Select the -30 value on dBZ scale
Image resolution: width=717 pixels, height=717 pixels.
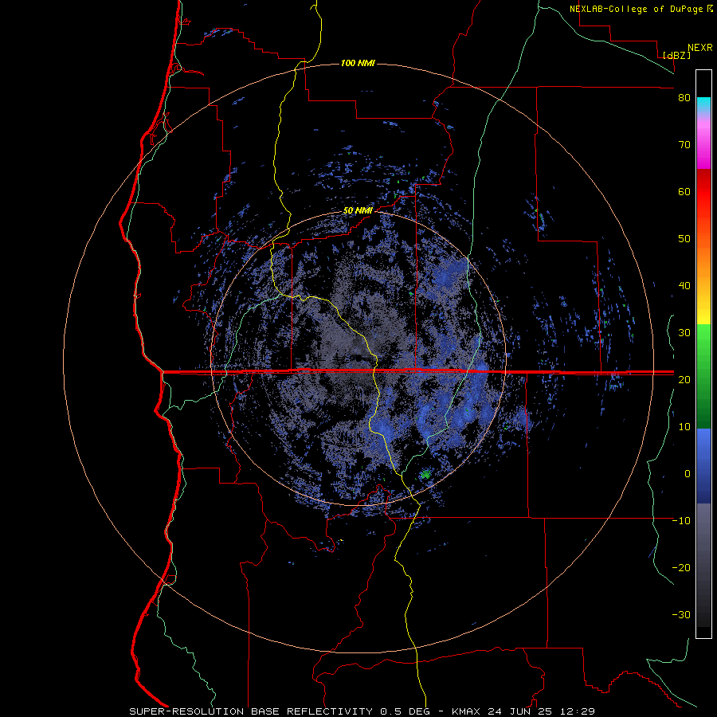(x=681, y=614)
